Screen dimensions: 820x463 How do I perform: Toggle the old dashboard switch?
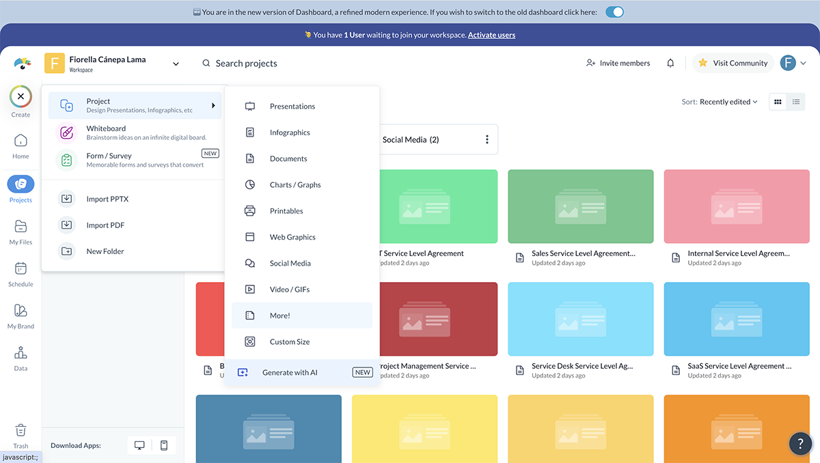point(614,12)
